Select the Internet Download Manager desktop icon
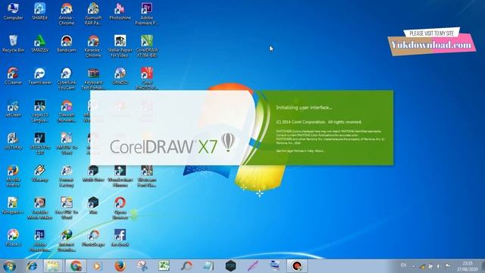The image size is (485, 273). click(x=67, y=240)
